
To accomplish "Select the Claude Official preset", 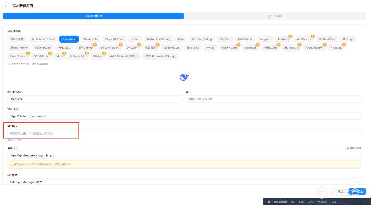I will [x=43, y=39].
